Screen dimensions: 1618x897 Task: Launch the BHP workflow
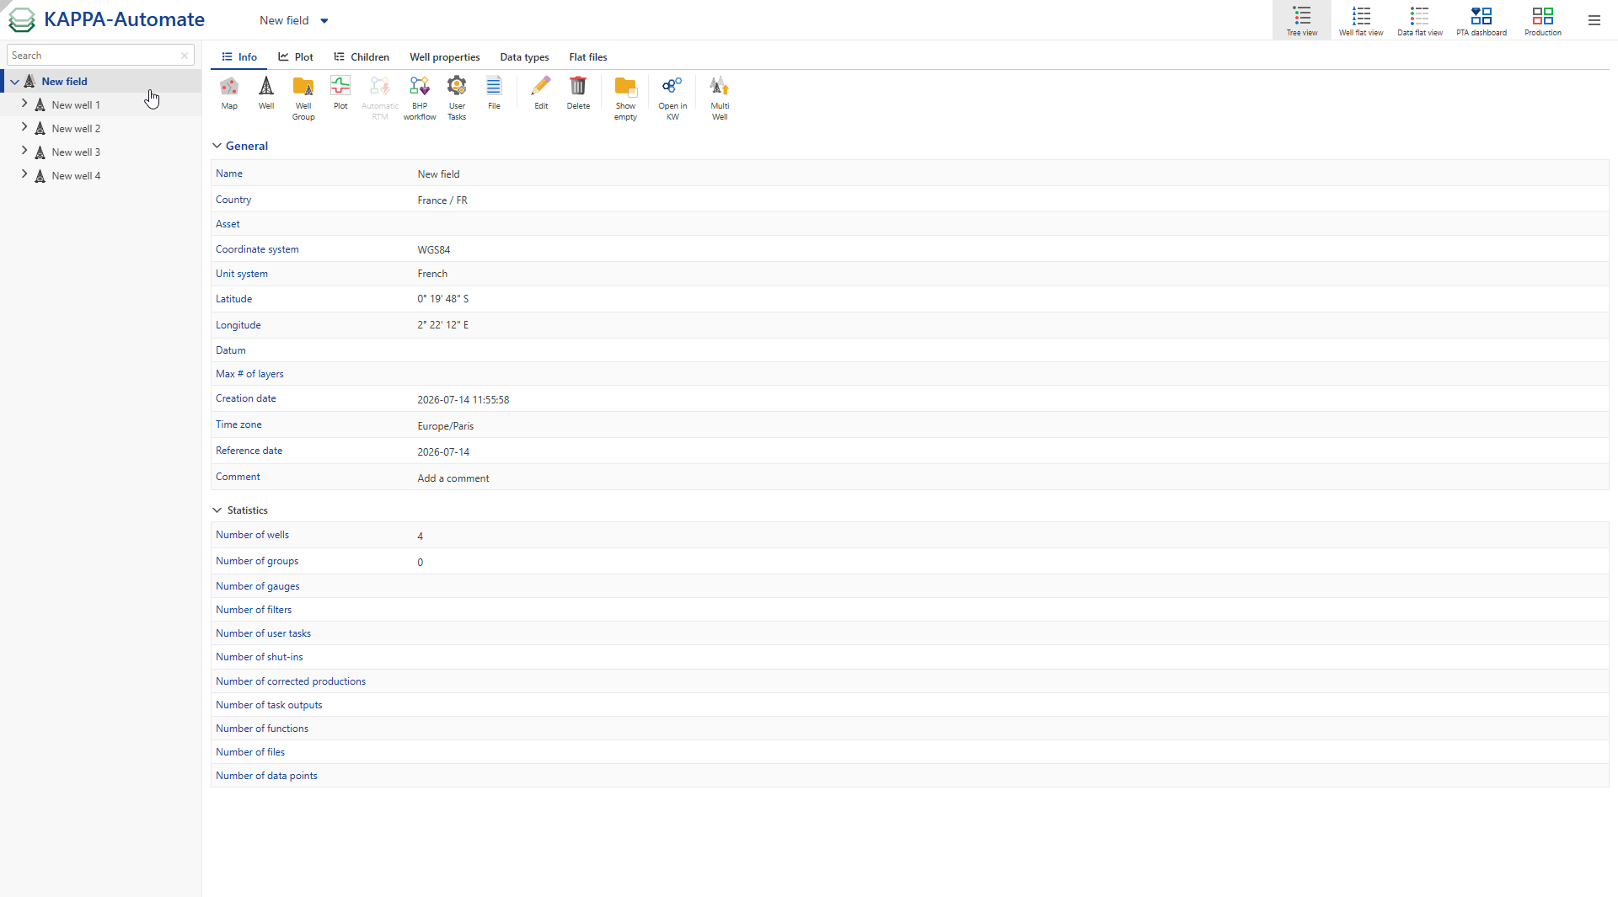420,99
